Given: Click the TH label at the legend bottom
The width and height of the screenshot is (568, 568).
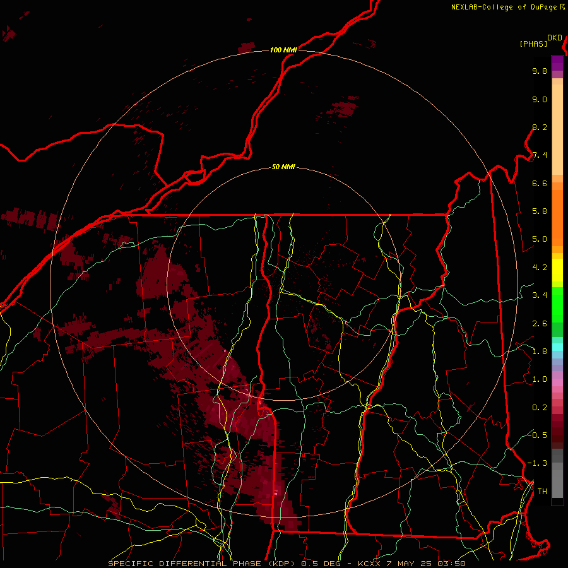Looking at the screenshot, I should pyautogui.click(x=542, y=492).
